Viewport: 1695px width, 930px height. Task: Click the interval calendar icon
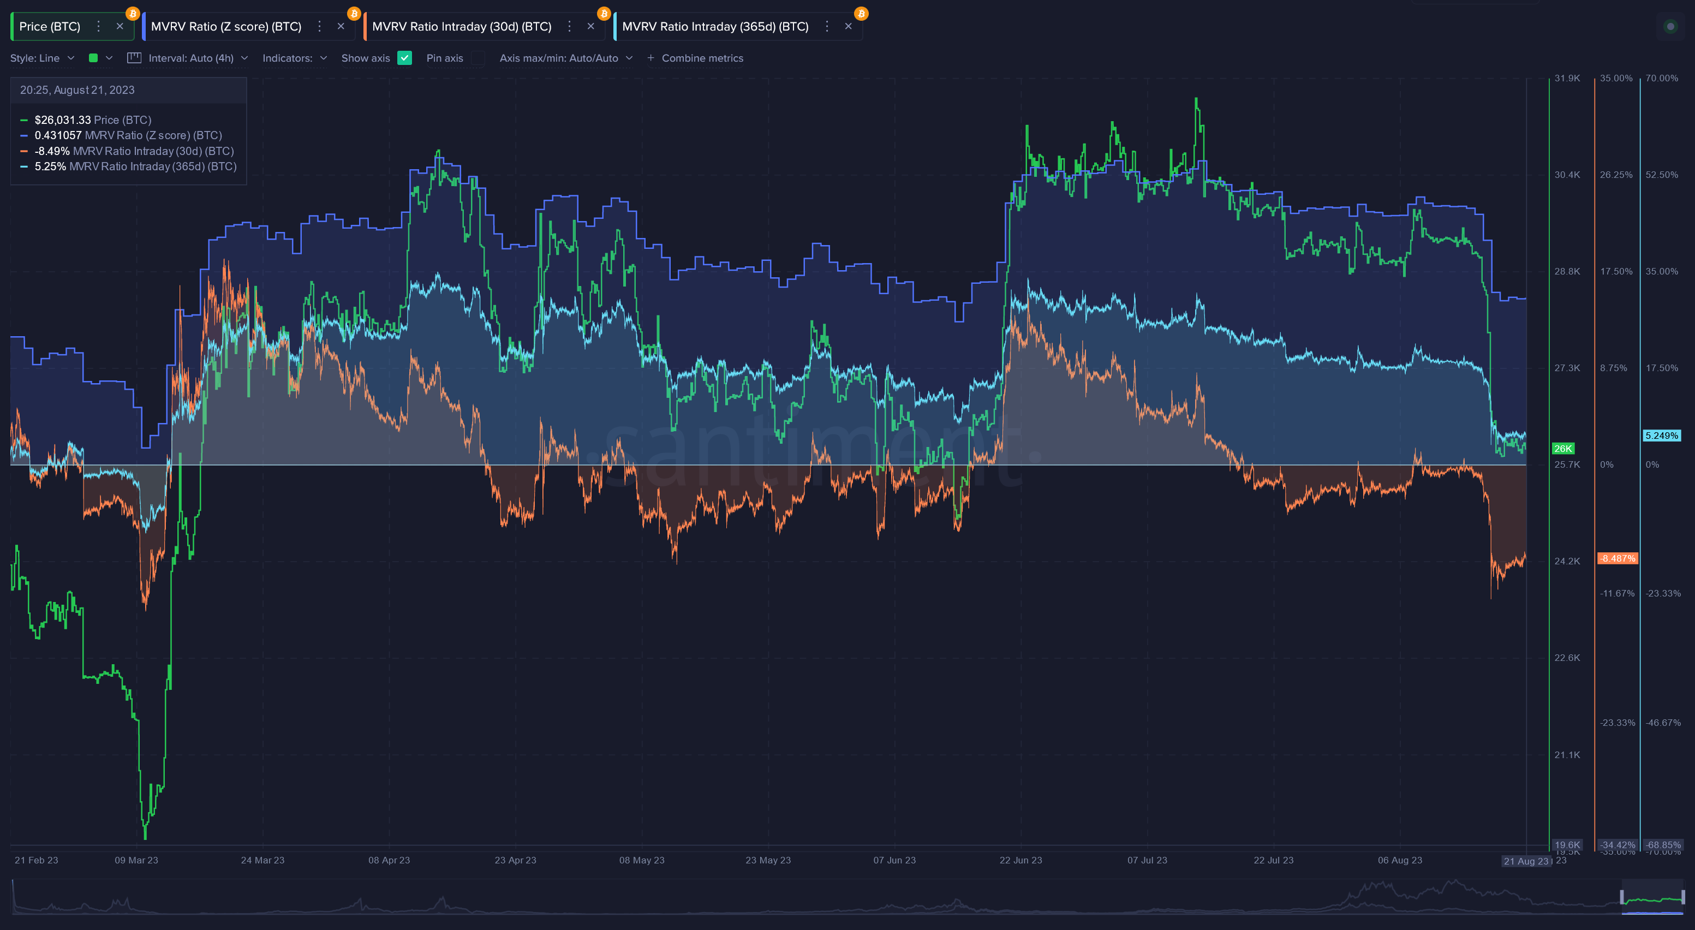point(134,58)
